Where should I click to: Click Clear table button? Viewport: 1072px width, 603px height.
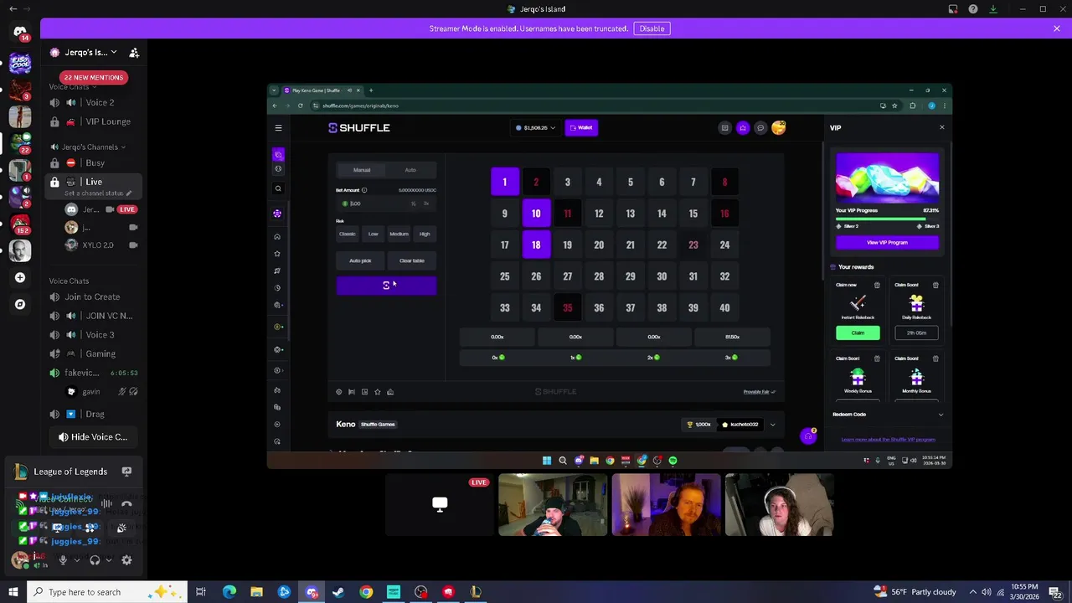point(411,260)
